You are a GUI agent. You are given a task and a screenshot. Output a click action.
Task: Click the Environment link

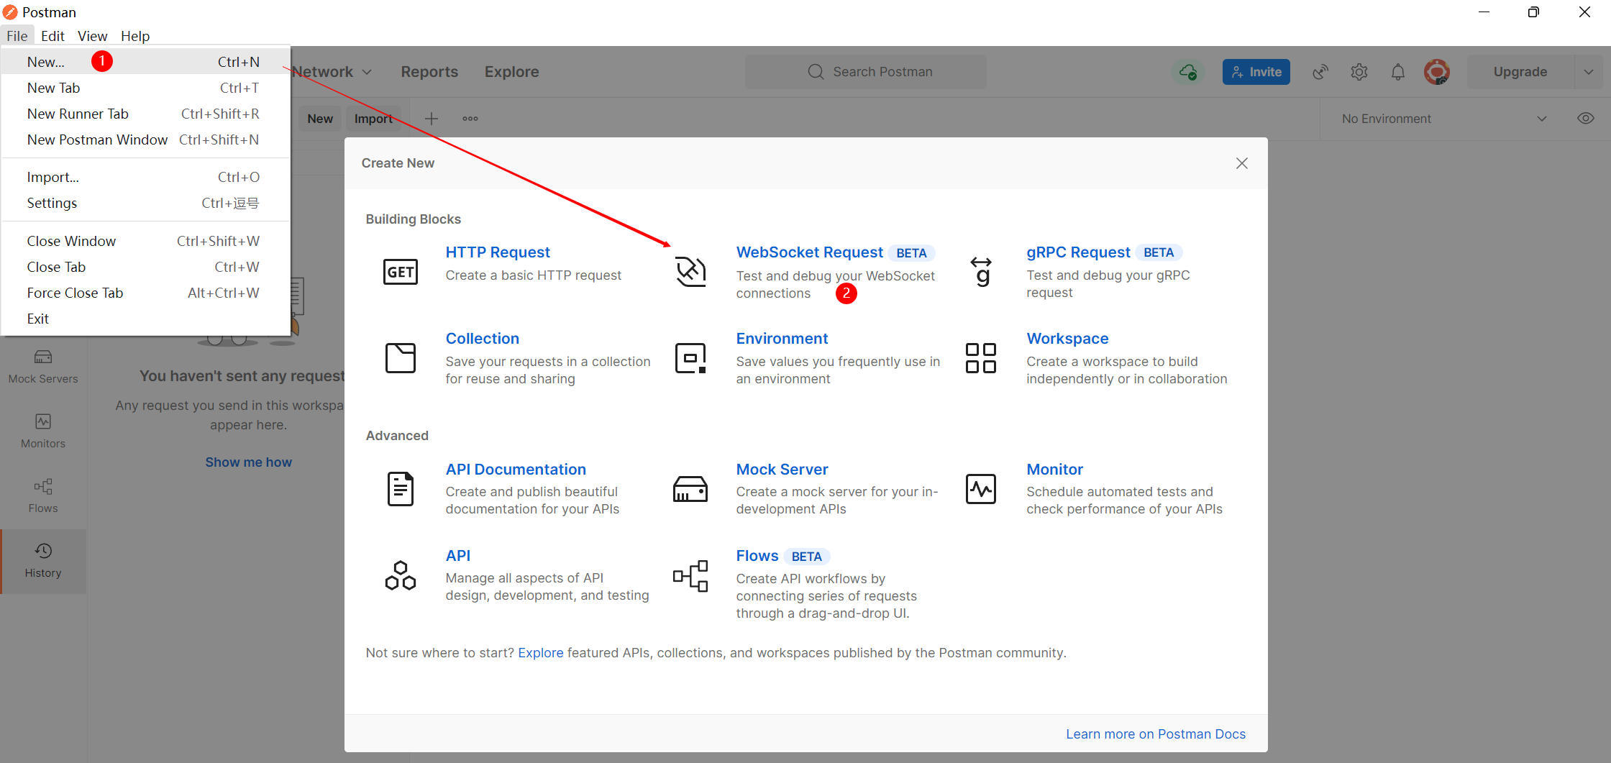point(782,339)
